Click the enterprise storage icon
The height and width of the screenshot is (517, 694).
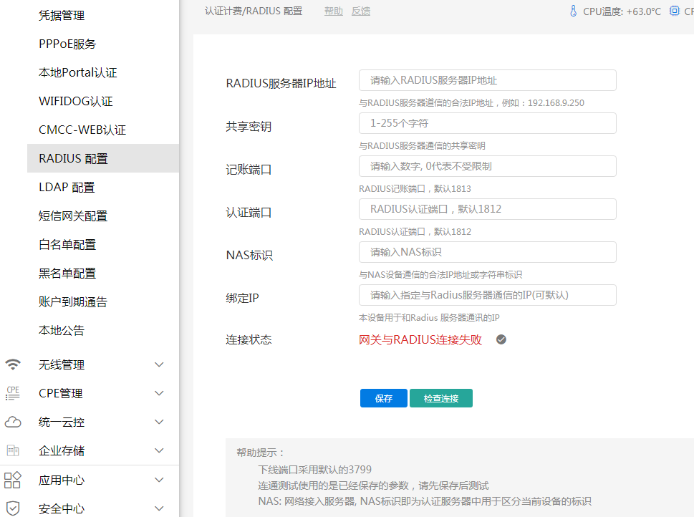pos(13,450)
